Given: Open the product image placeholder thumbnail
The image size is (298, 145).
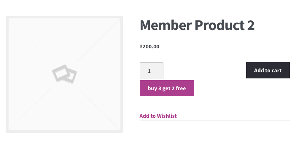Looking at the screenshot, I should tap(64, 74).
